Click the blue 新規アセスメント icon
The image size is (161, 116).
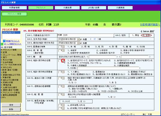pos(4,41)
